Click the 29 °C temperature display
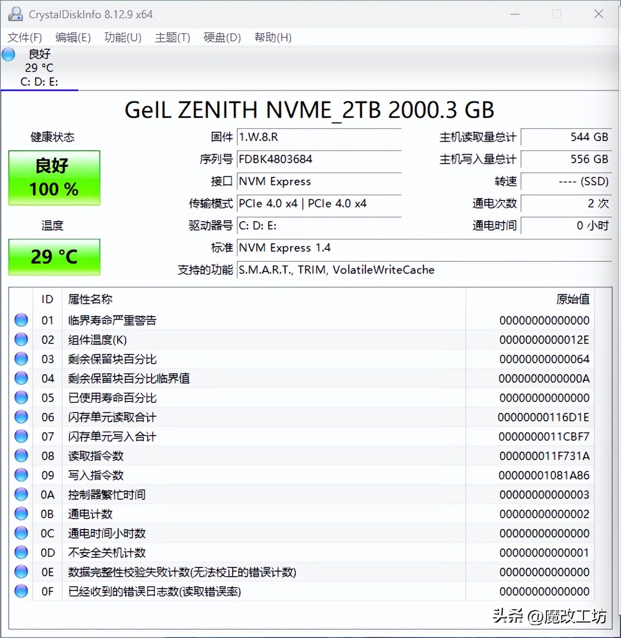This screenshot has height=638, width=621. pyautogui.click(x=54, y=257)
